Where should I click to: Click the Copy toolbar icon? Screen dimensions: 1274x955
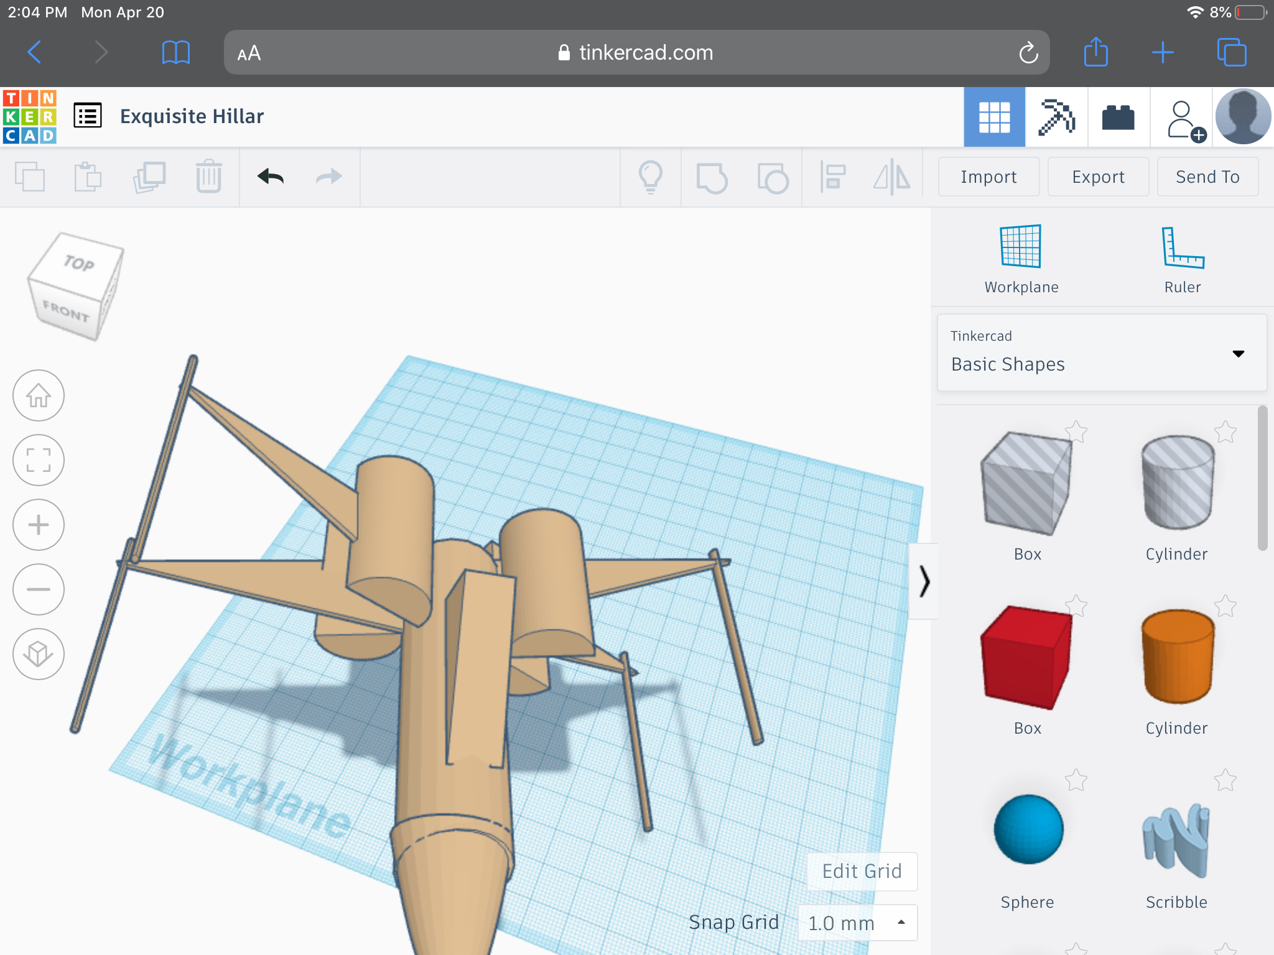coord(30,177)
